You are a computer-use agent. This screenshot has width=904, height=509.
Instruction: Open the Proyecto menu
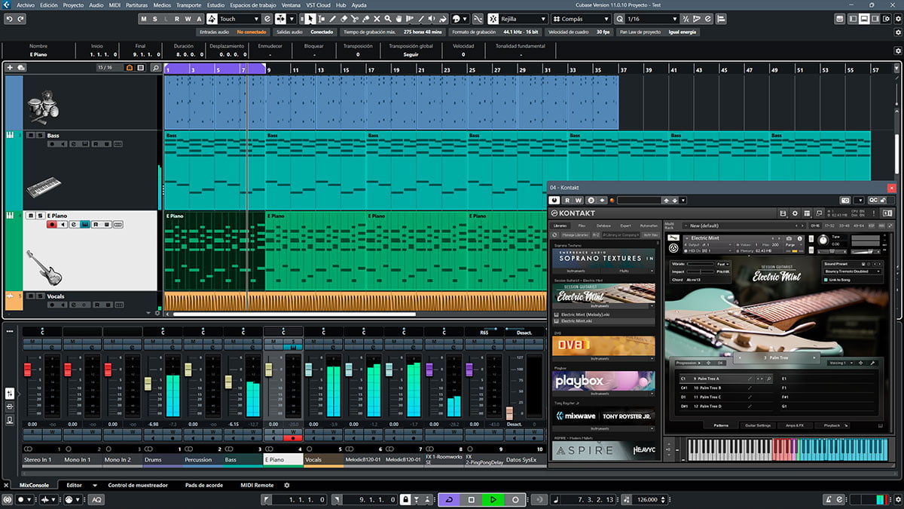[x=73, y=5]
